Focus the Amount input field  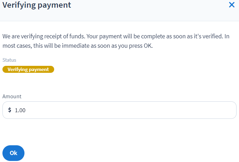pyautogui.click(x=119, y=110)
